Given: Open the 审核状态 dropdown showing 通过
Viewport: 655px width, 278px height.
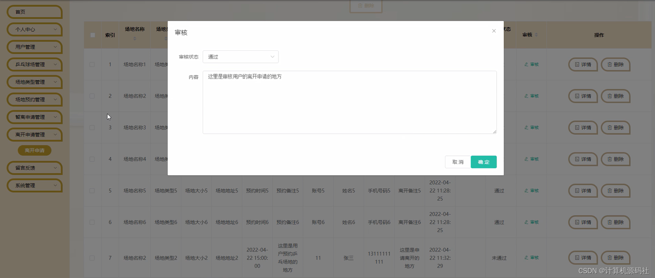Looking at the screenshot, I should 241,57.
